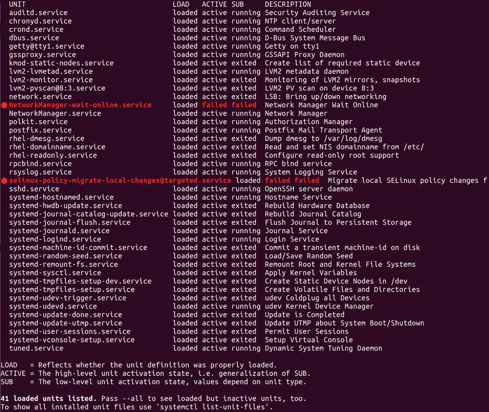Click the "Dynamic System Tuning Daemon" description
The height and width of the screenshot is (412, 489).
[323, 348]
